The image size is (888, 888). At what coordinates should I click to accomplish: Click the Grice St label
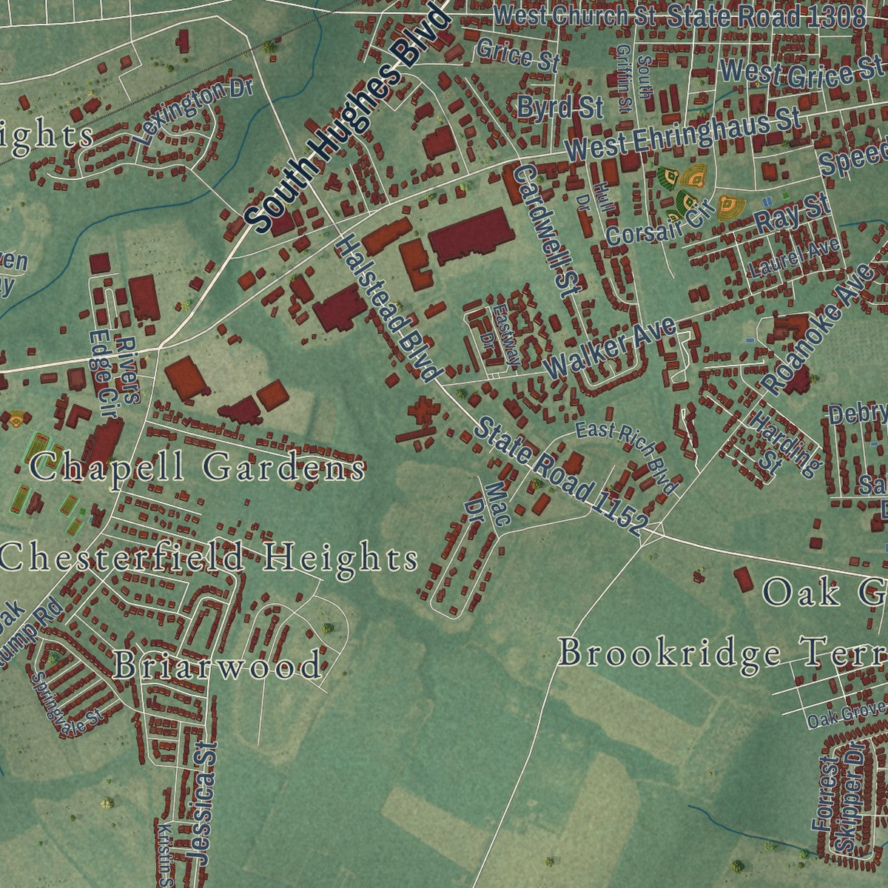[518, 55]
